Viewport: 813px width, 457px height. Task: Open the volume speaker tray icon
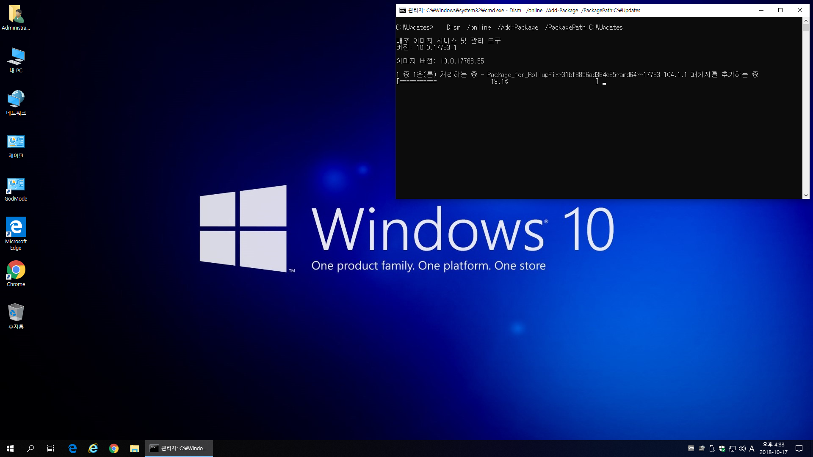[x=742, y=449]
